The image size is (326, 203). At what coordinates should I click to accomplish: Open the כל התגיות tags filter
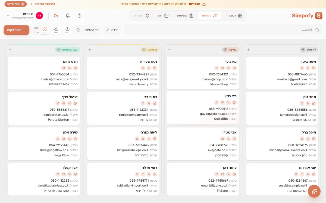[87, 30]
